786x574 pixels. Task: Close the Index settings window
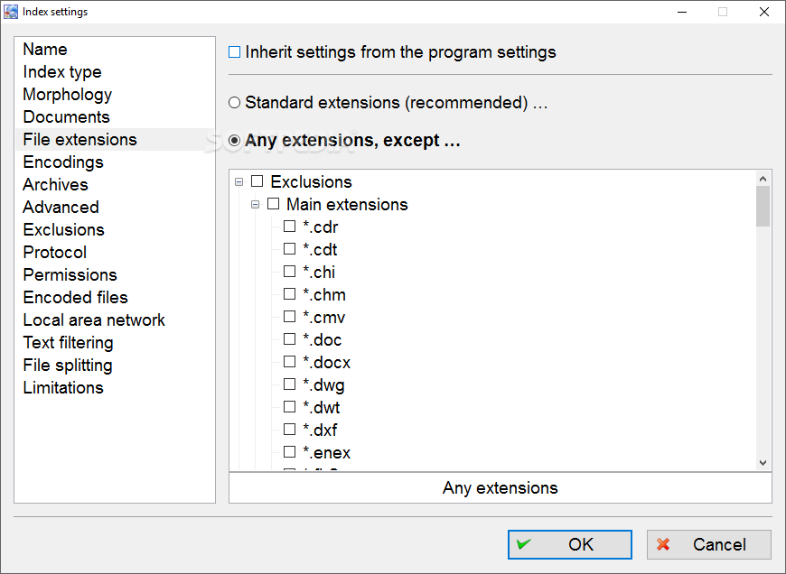764,12
